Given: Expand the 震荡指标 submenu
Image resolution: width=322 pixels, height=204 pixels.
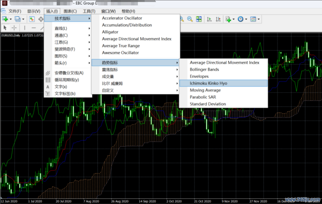Looking at the screenshot, I should click(136, 70).
